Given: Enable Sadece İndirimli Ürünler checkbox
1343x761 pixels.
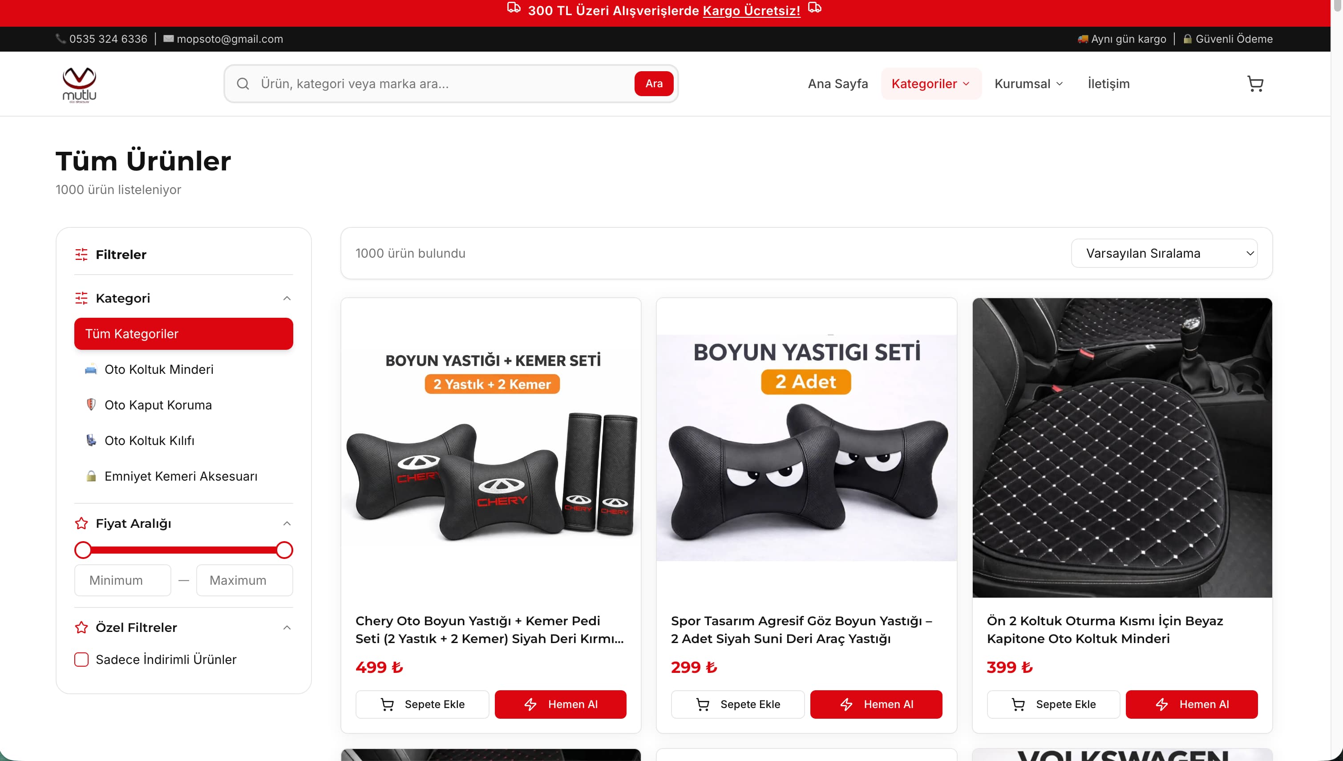Looking at the screenshot, I should pyautogui.click(x=81, y=660).
